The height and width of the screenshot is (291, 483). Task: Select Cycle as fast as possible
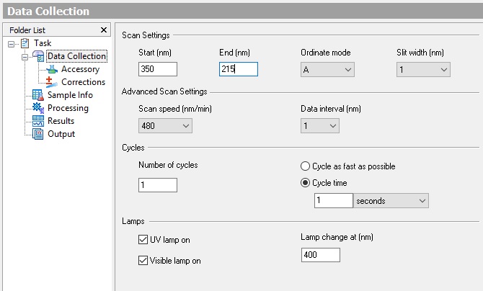[306, 166]
